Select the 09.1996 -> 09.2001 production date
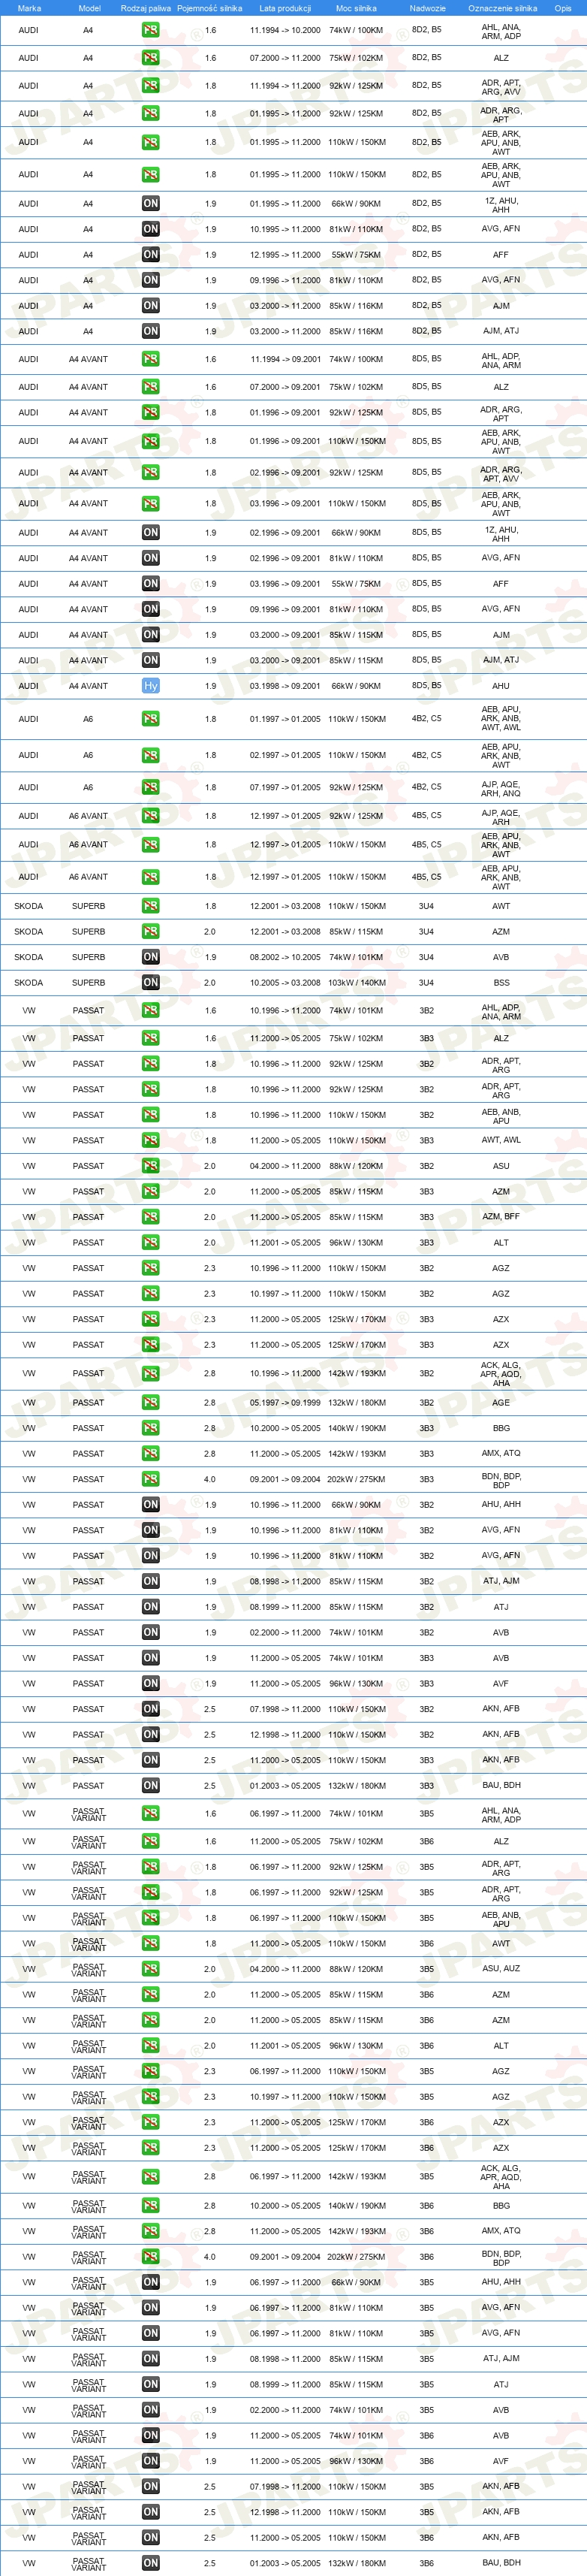The height and width of the screenshot is (2576, 587). (285, 609)
